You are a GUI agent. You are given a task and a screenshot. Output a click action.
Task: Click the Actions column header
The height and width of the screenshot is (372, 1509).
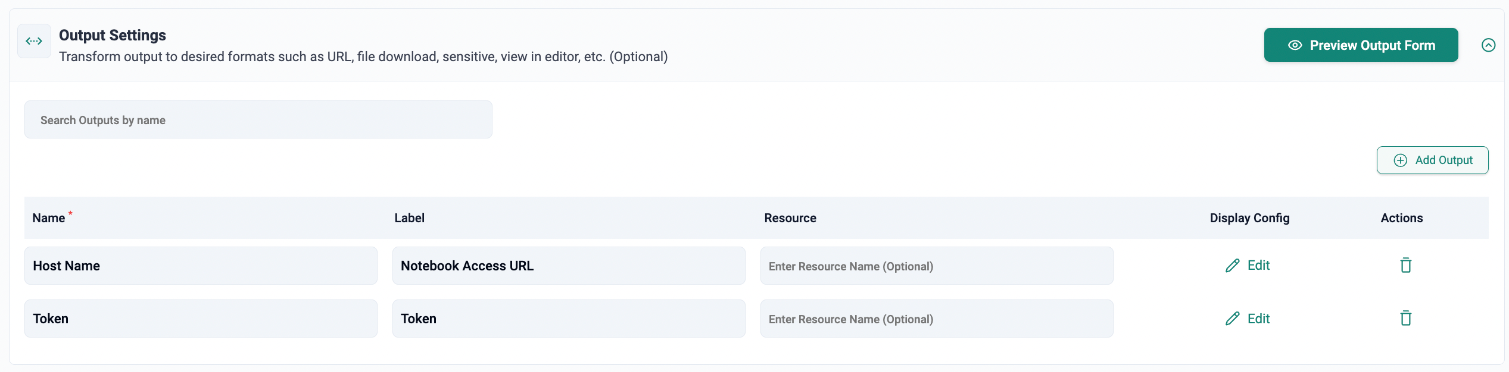1401,218
